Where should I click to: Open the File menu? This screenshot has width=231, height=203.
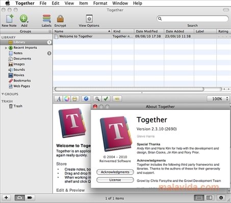click(x=43, y=3)
